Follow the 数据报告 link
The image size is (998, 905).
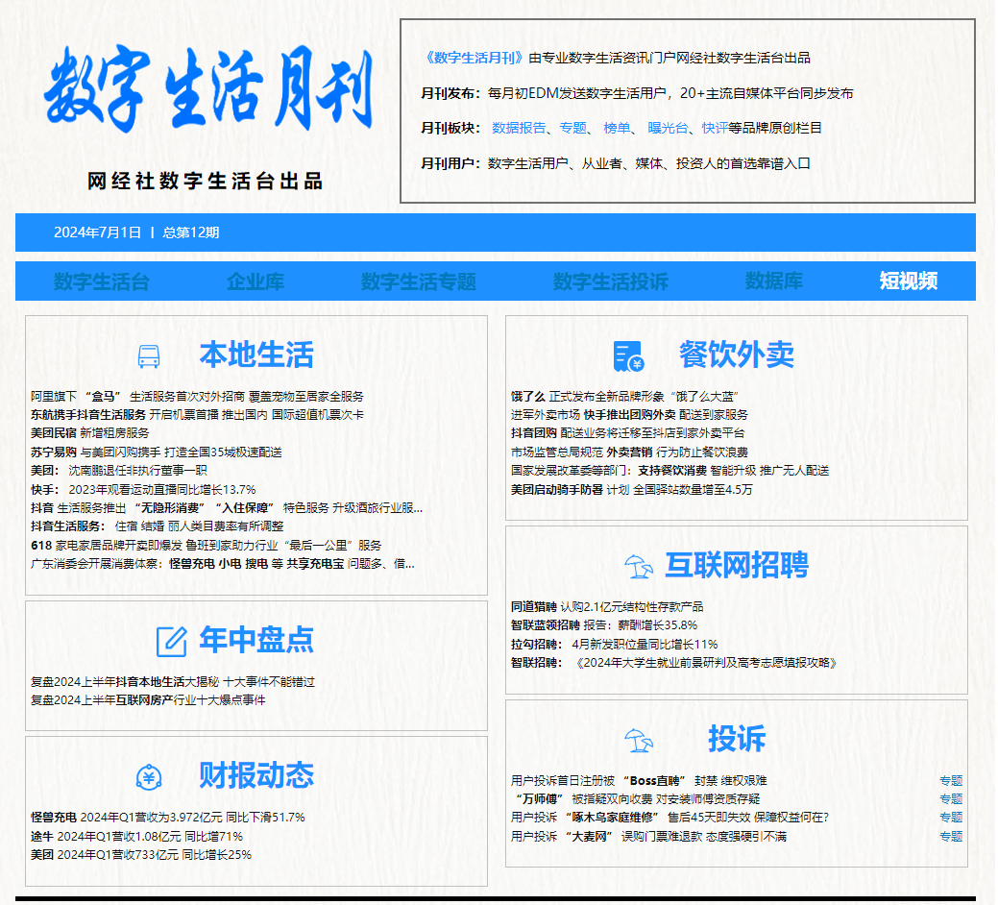(519, 128)
